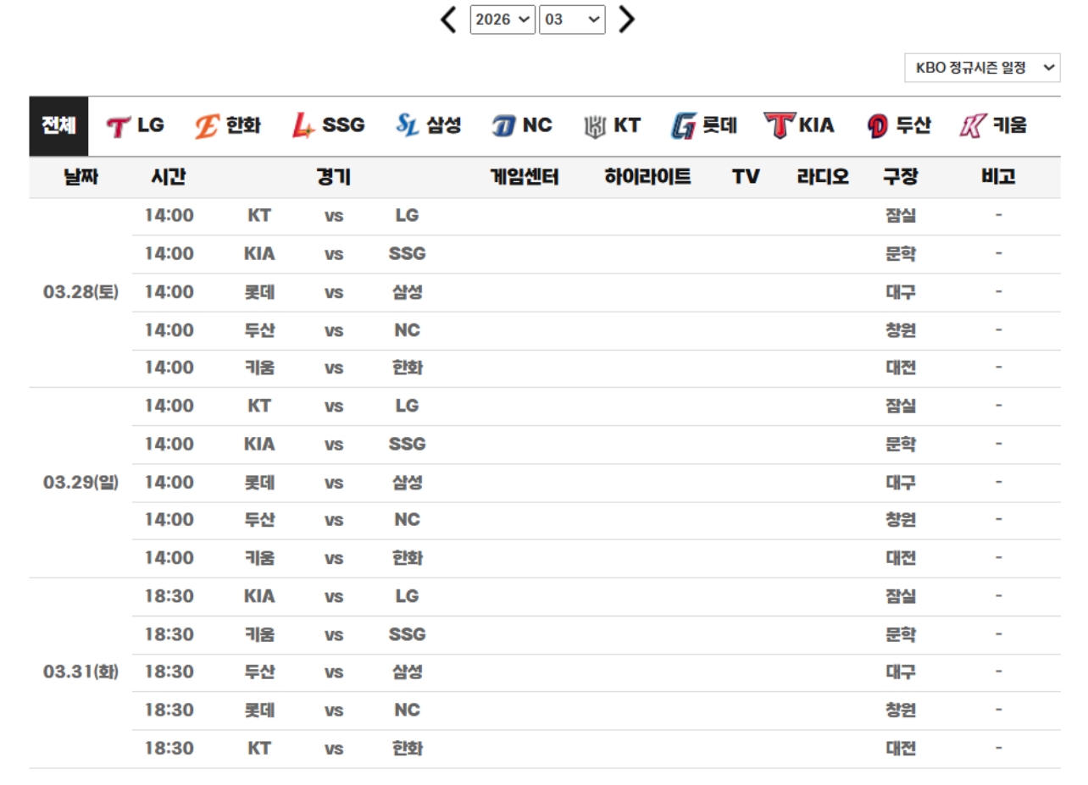The height and width of the screenshot is (785, 1088).
Task: Filter by 한화 team name tab
Action: click(243, 126)
